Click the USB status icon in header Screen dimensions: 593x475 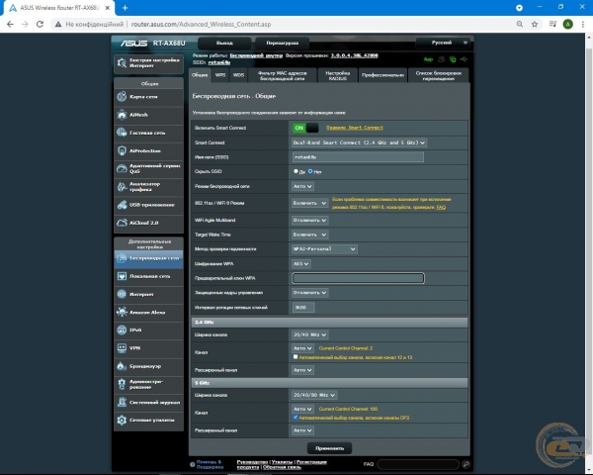coord(464,59)
